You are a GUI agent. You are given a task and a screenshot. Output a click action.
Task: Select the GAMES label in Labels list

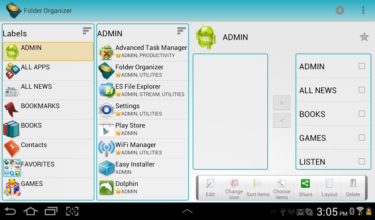(x=48, y=187)
